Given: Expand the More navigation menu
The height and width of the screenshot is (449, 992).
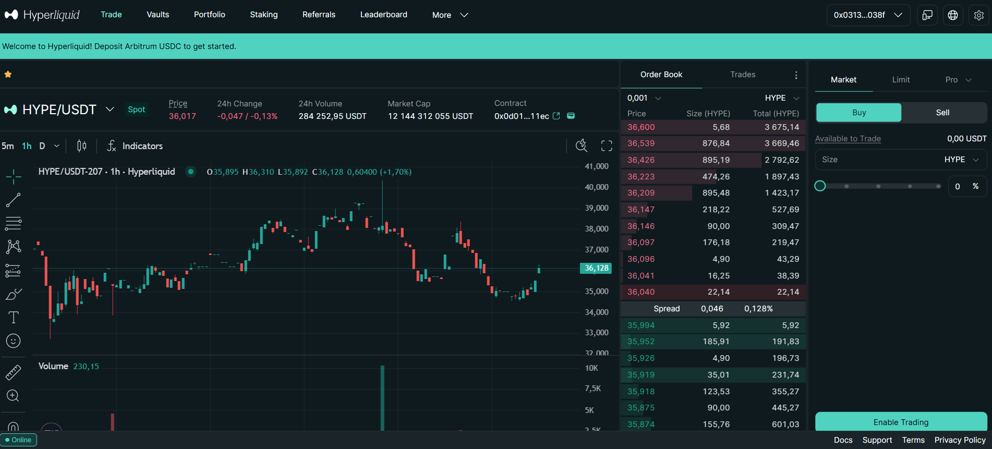Looking at the screenshot, I should point(450,15).
